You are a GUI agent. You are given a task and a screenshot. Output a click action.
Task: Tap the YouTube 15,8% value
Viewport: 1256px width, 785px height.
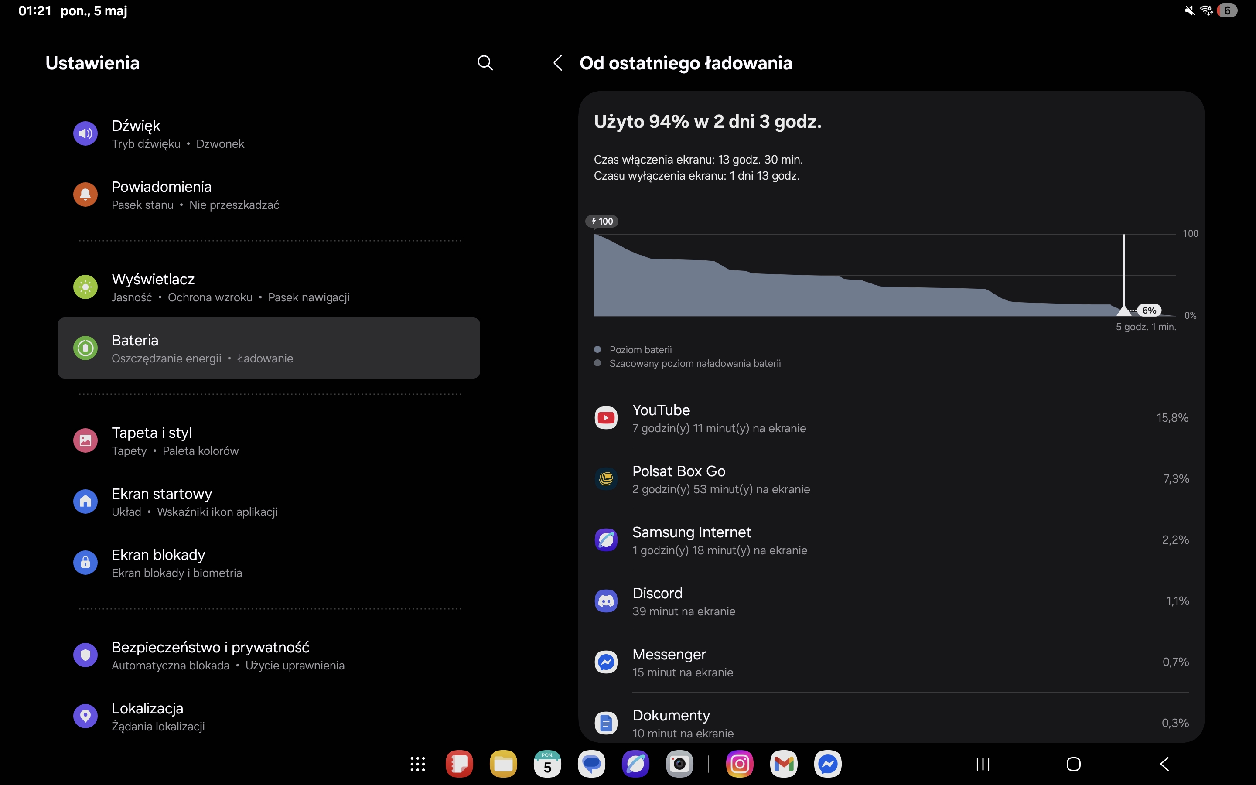pos(1172,418)
